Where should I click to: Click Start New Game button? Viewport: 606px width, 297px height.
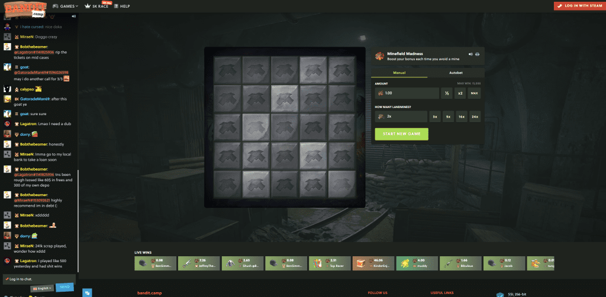click(402, 134)
